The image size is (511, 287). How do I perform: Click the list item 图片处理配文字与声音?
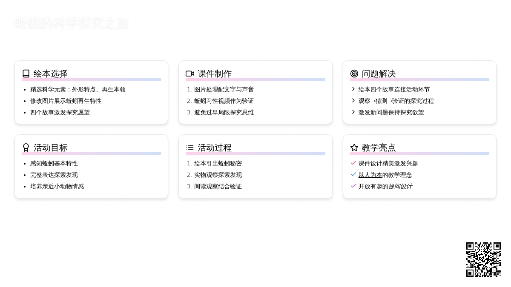(224, 89)
